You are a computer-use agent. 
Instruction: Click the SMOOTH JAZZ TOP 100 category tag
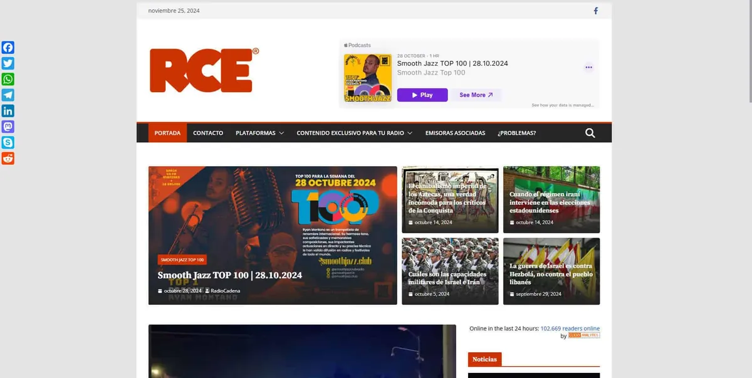182,260
